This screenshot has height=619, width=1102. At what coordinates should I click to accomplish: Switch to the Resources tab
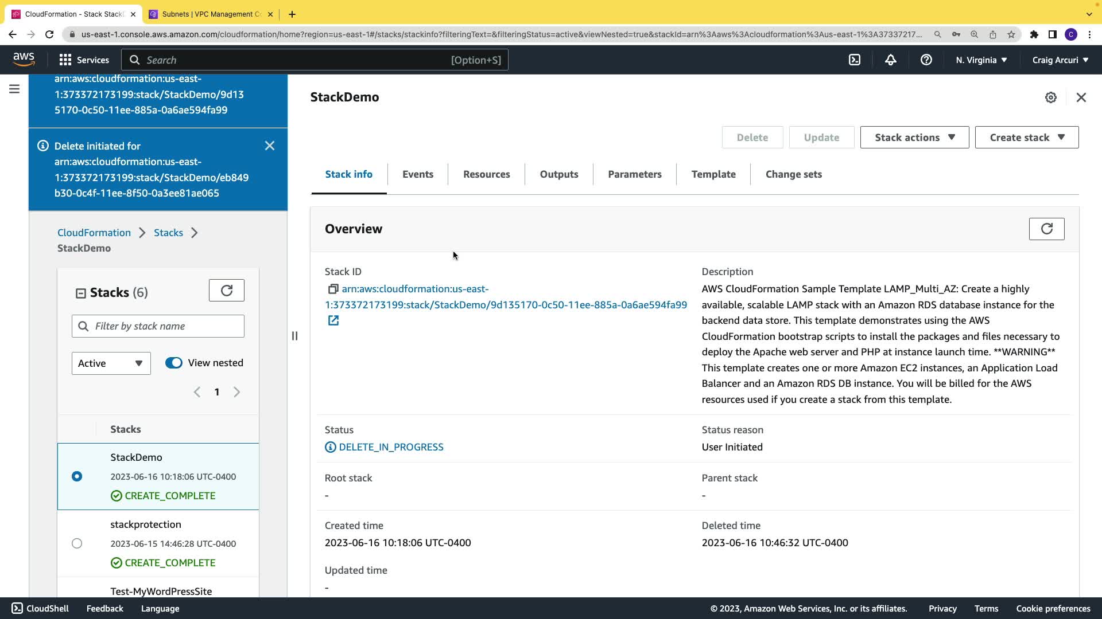coord(486,174)
